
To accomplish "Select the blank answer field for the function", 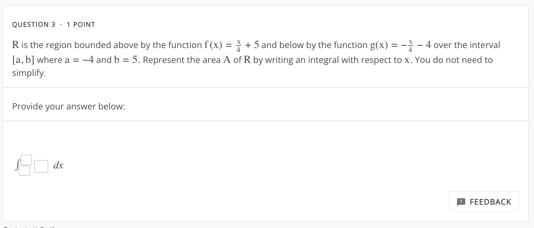I will point(41,166).
